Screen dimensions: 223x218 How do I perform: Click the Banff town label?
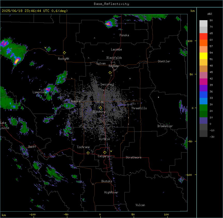click(x=32, y=147)
